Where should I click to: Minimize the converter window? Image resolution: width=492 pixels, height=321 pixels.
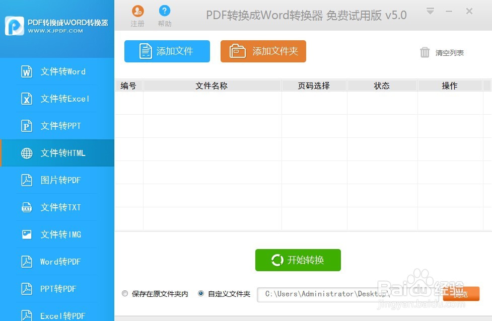coord(449,11)
